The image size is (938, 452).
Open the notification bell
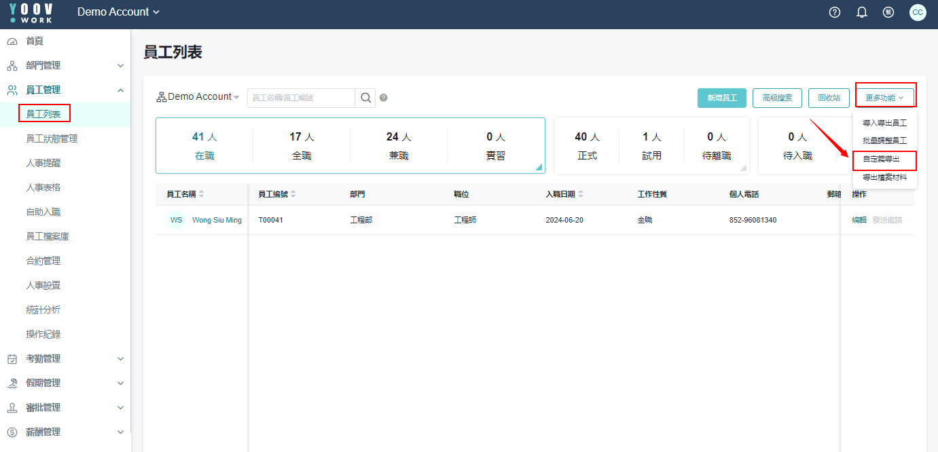pyautogui.click(x=862, y=12)
